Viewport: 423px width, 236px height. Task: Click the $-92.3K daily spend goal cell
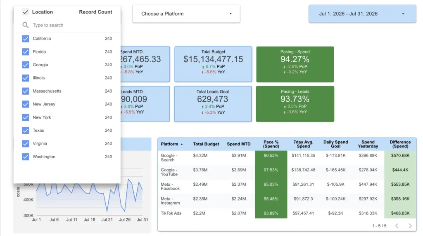(335, 213)
